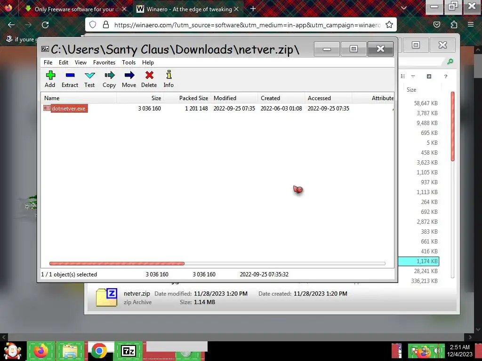Sort by the Accessed column header
Viewport: 482px width, 361px height.
(x=328, y=98)
